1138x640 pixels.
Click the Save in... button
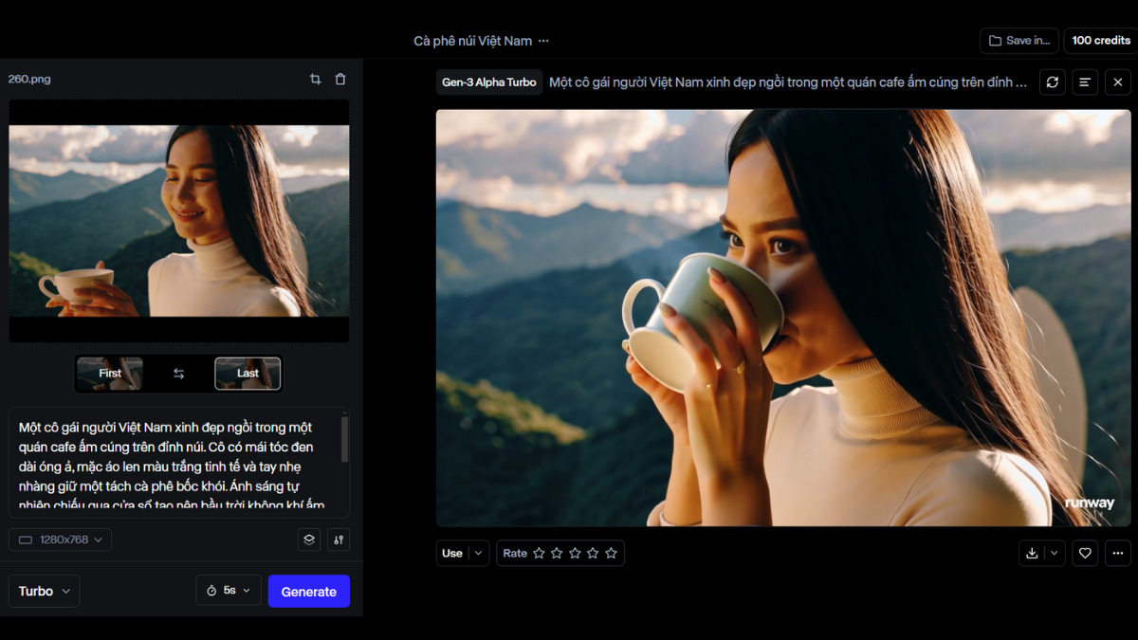point(1019,41)
